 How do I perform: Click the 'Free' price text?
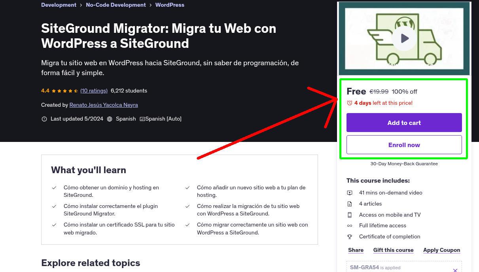pyautogui.click(x=356, y=91)
